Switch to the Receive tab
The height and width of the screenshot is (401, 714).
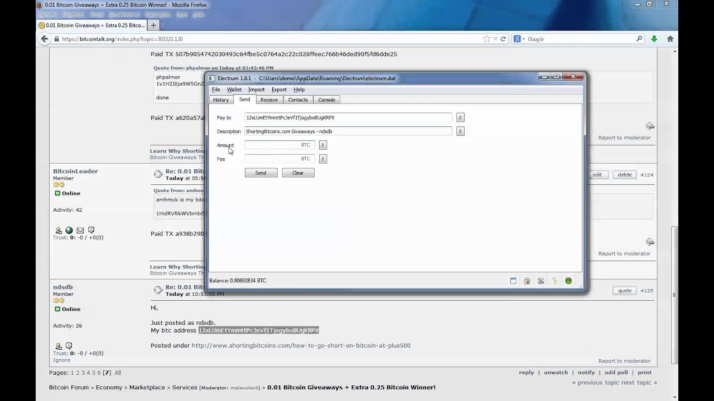coord(269,100)
